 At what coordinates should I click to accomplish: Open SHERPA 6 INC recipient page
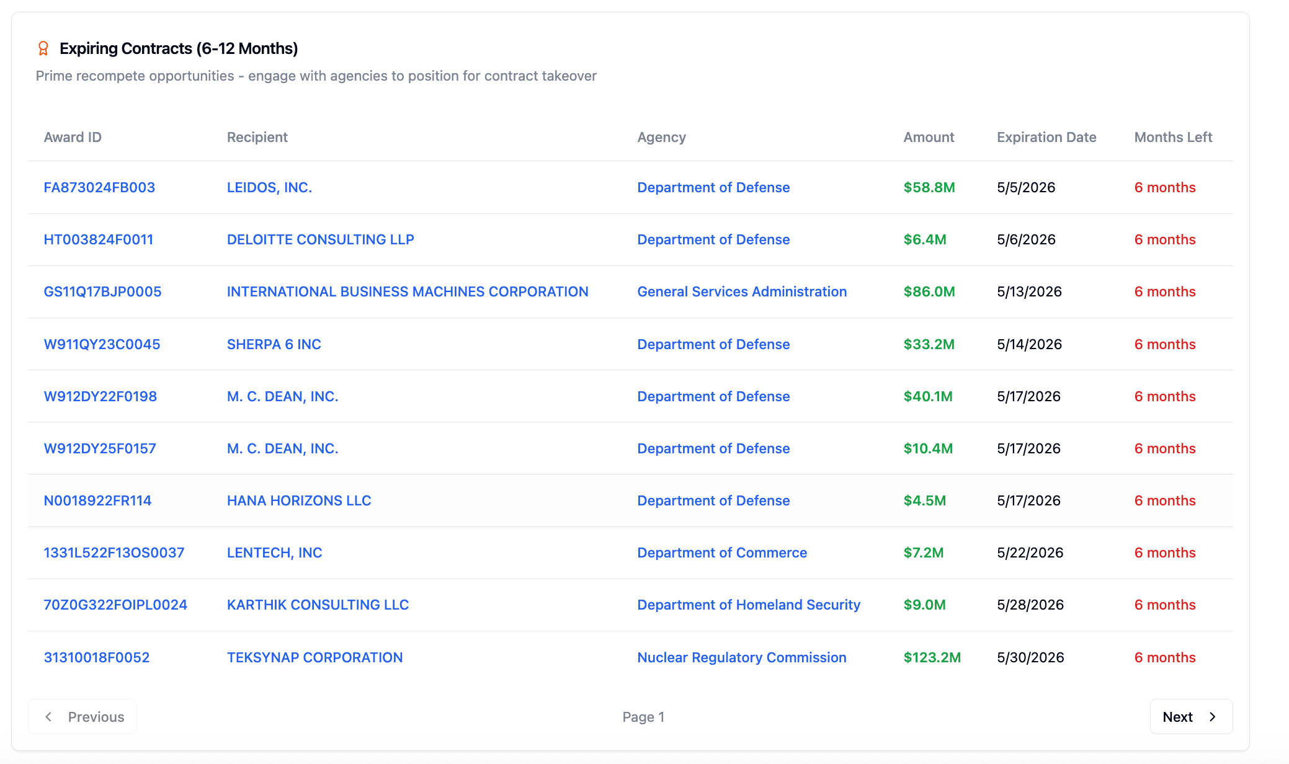coord(274,344)
